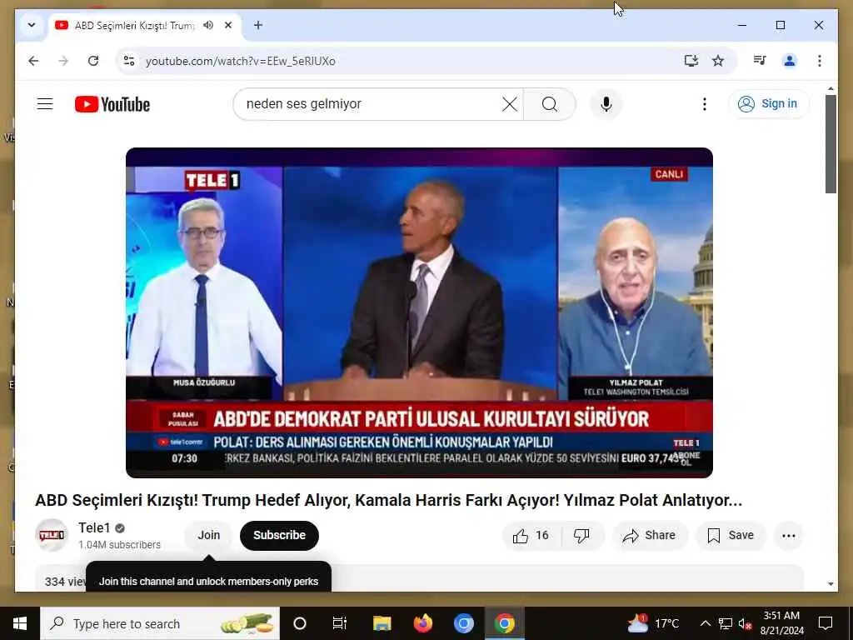The width and height of the screenshot is (853, 640).
Task: Focus the Windows taskbar search box
Action: tap(160, 623)
